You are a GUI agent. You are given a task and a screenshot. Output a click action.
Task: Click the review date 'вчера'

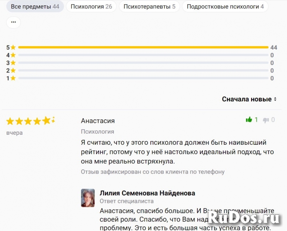[15, 132]
